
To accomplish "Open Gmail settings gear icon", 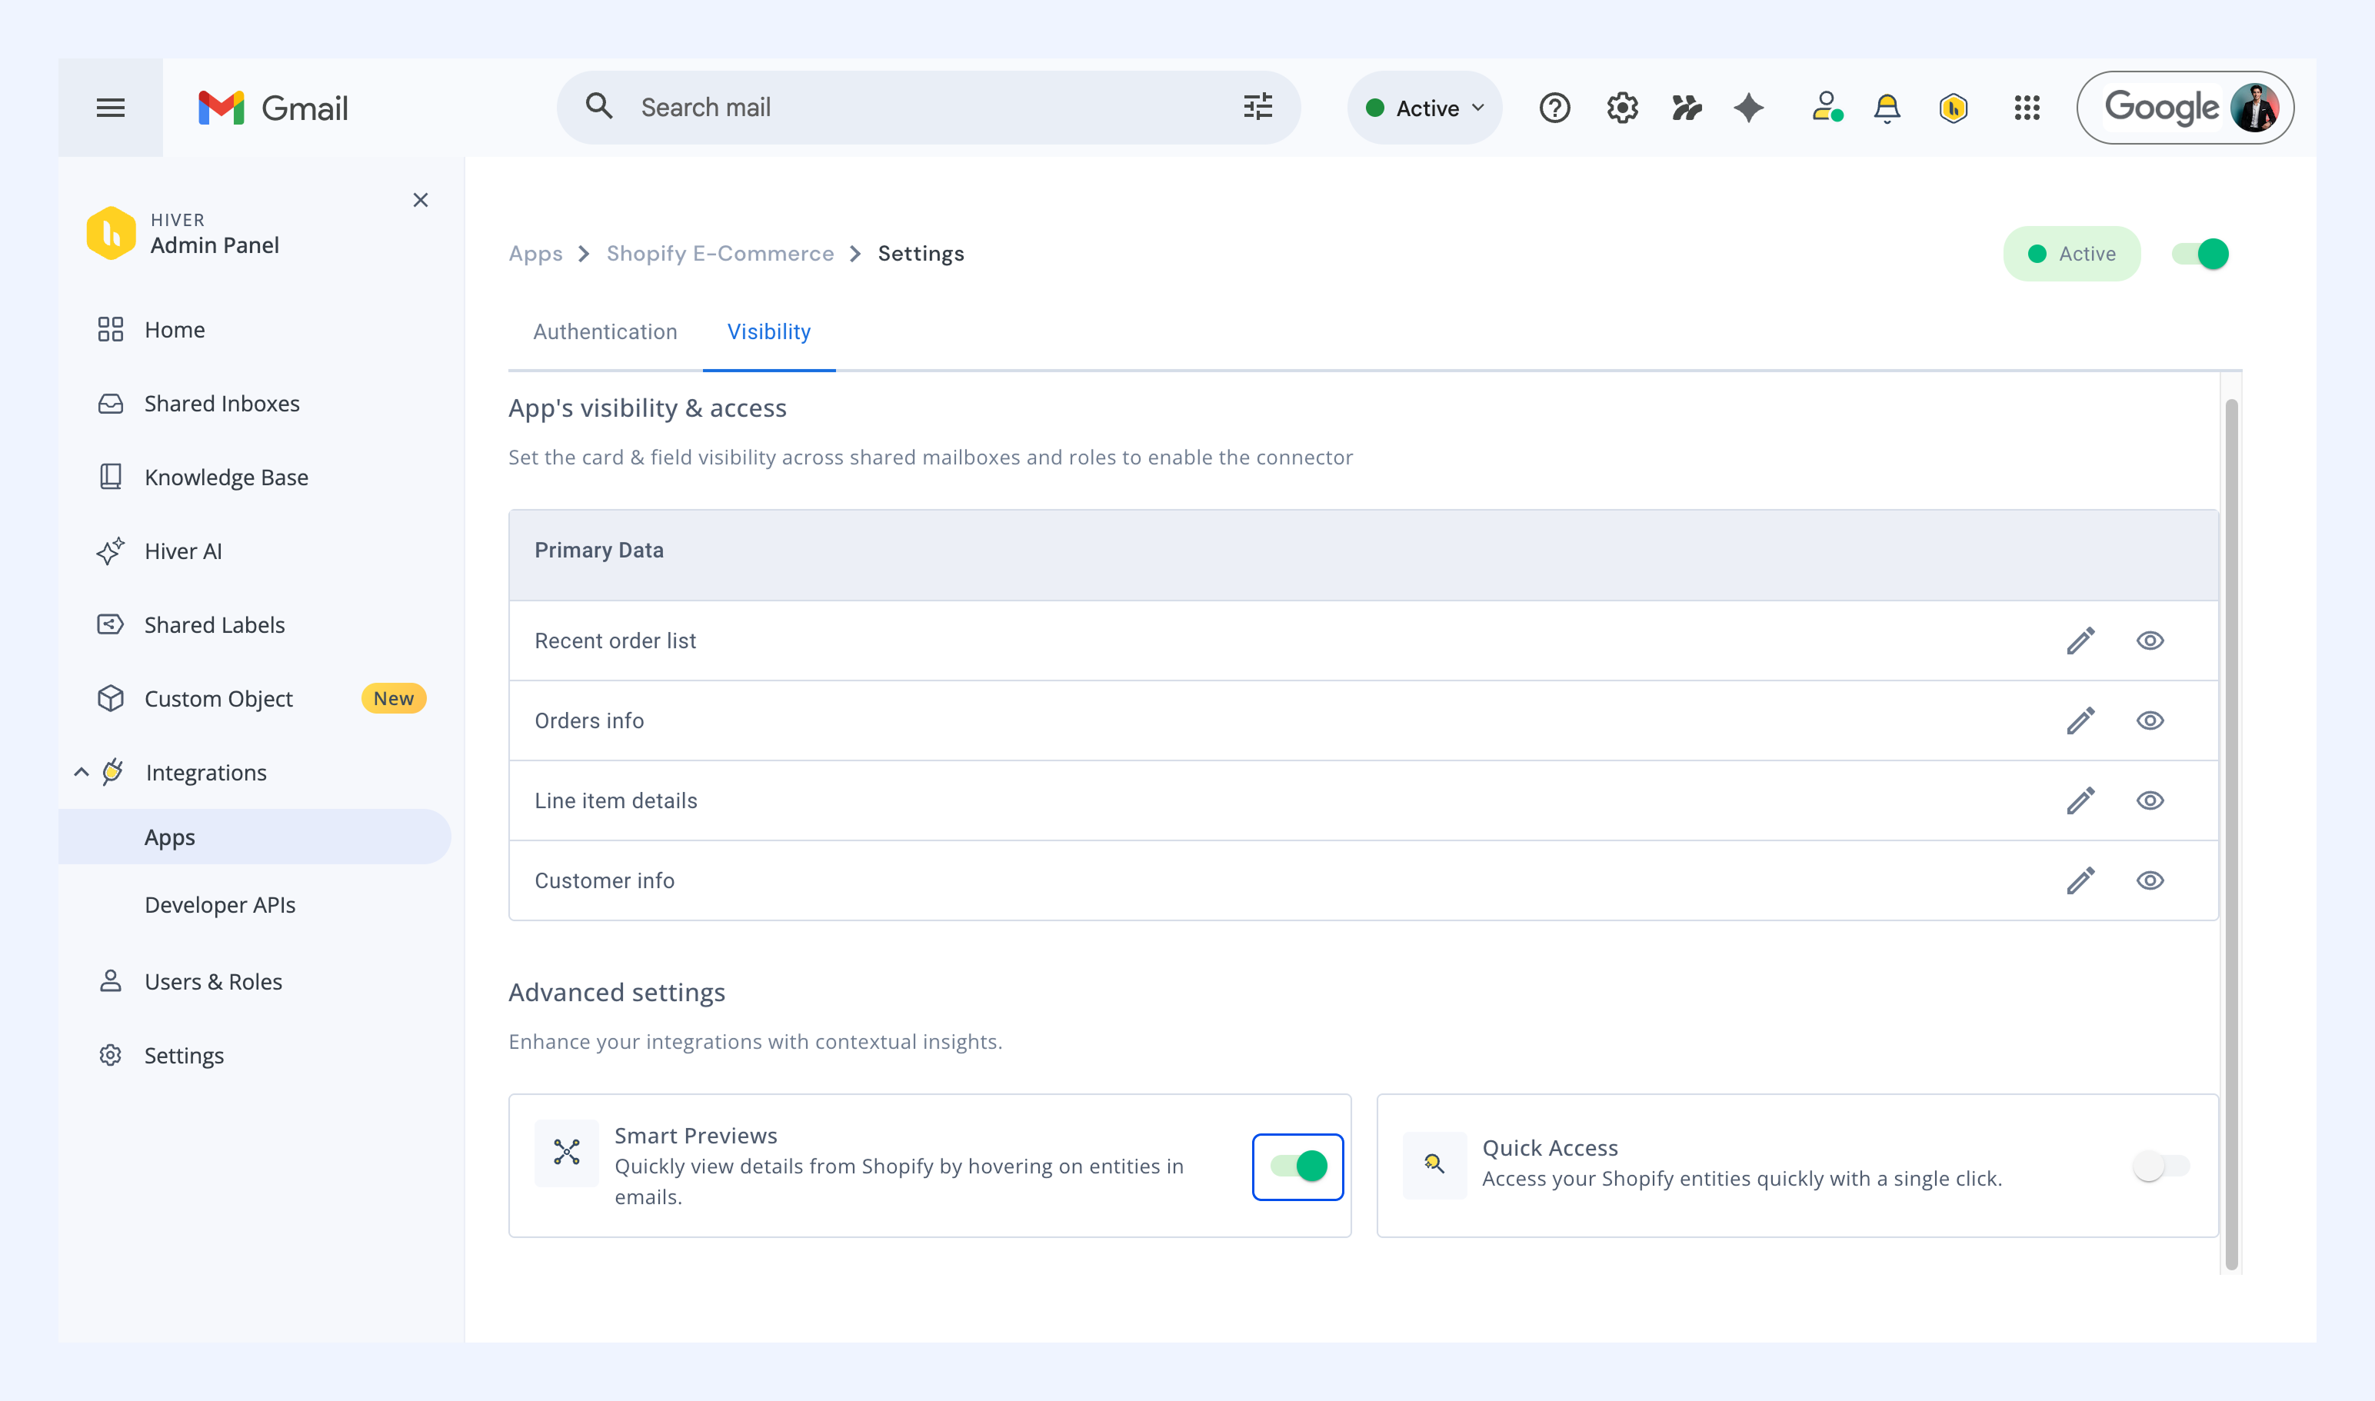I will (1622, 108).
